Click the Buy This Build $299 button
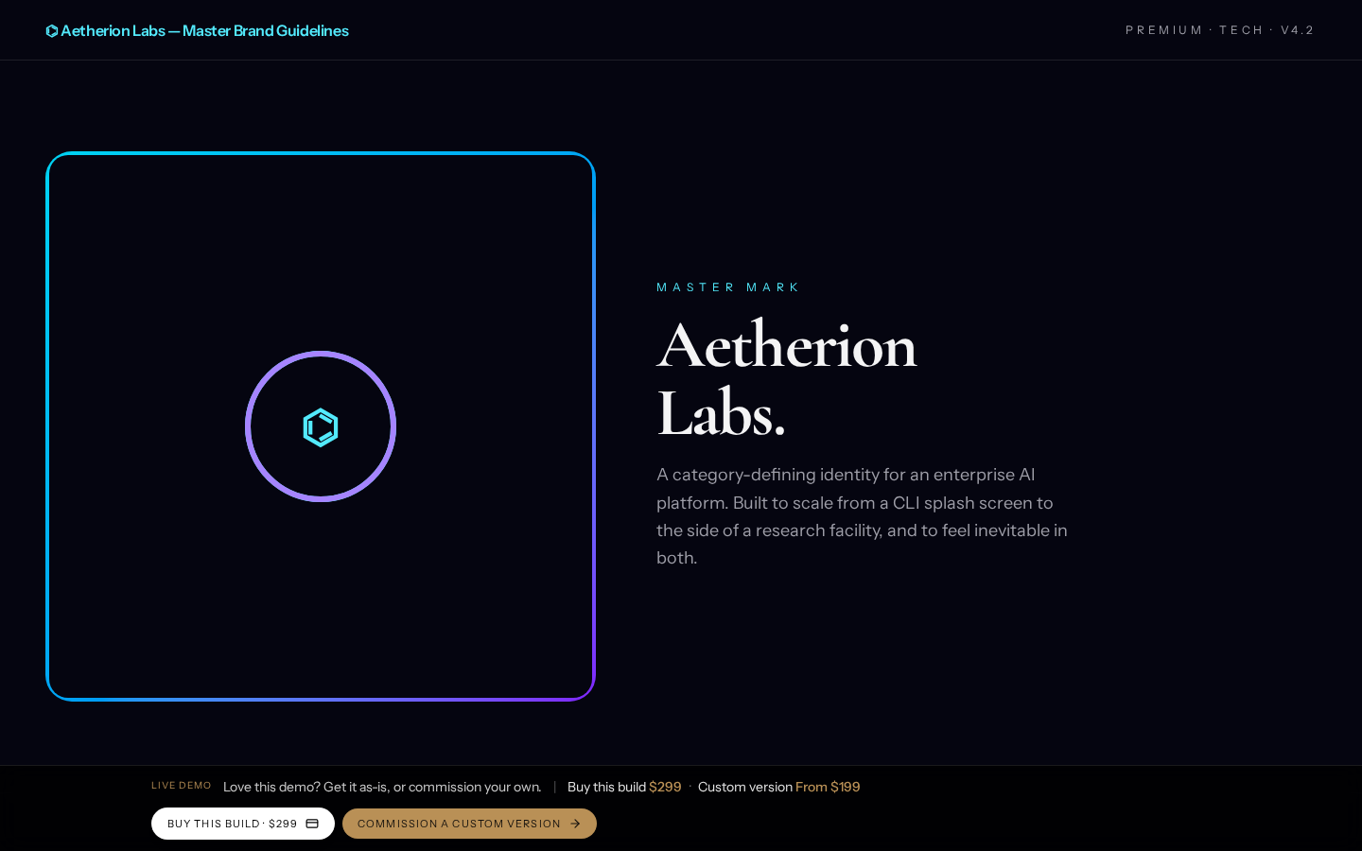This screenshot has height=851, width=1362. (x=243, y=824)
